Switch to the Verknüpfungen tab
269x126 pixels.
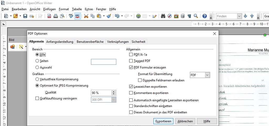point(118,42)
